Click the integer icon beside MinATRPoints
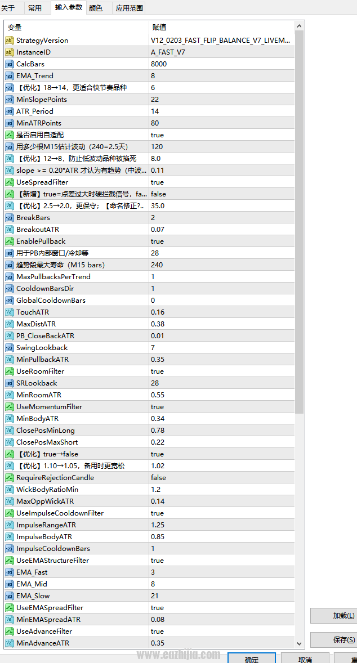 click(x=10, y=123)
